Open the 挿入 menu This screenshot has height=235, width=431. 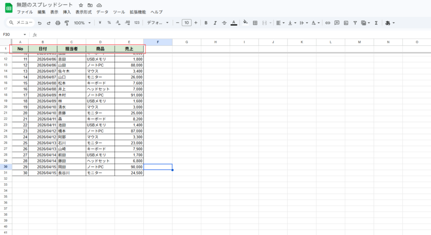coord(67,12)
